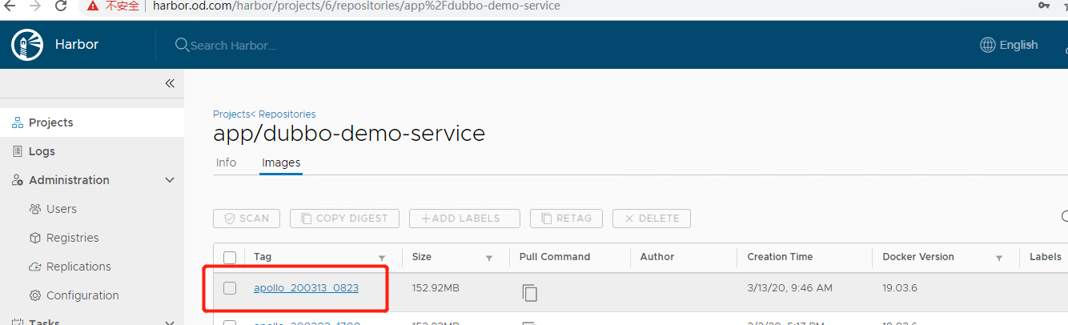Click the Harbor lighthouse logo
The height and width of the screenshot is (325, 1068).
tap(27, 45)
